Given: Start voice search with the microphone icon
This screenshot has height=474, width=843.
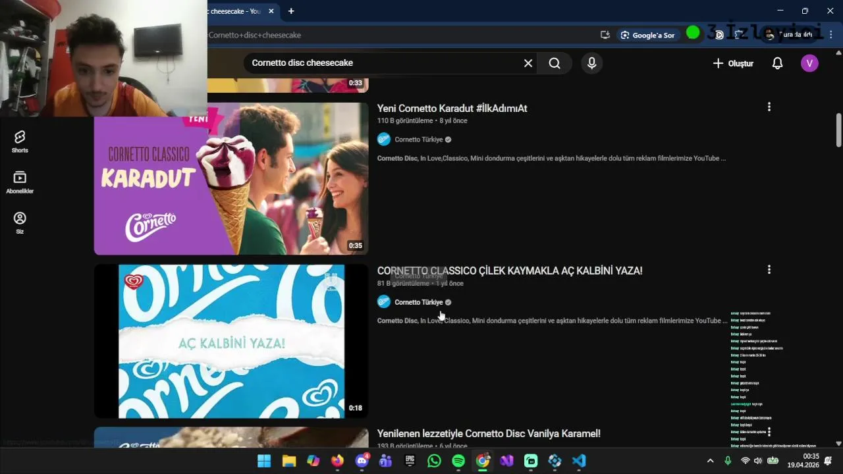Looking at the screenshot, I should [x=591, y=63].
